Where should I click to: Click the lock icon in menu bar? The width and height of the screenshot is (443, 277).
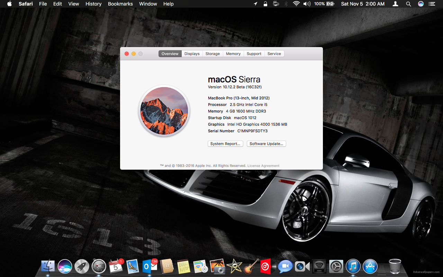coord(265,4)
